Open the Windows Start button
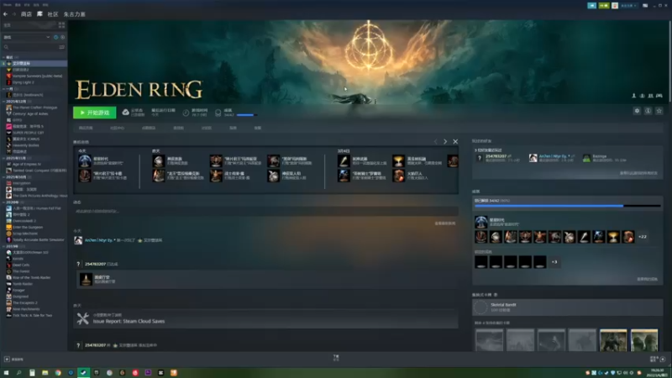This screenshot has height=378, width=672. (x=6, y=373)
